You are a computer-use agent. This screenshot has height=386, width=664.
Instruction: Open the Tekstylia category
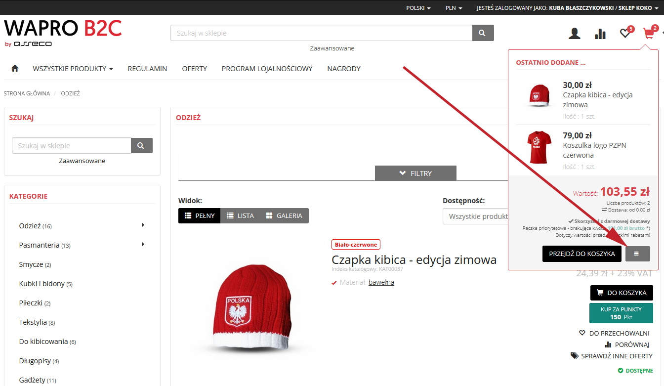tap(37, 322)
